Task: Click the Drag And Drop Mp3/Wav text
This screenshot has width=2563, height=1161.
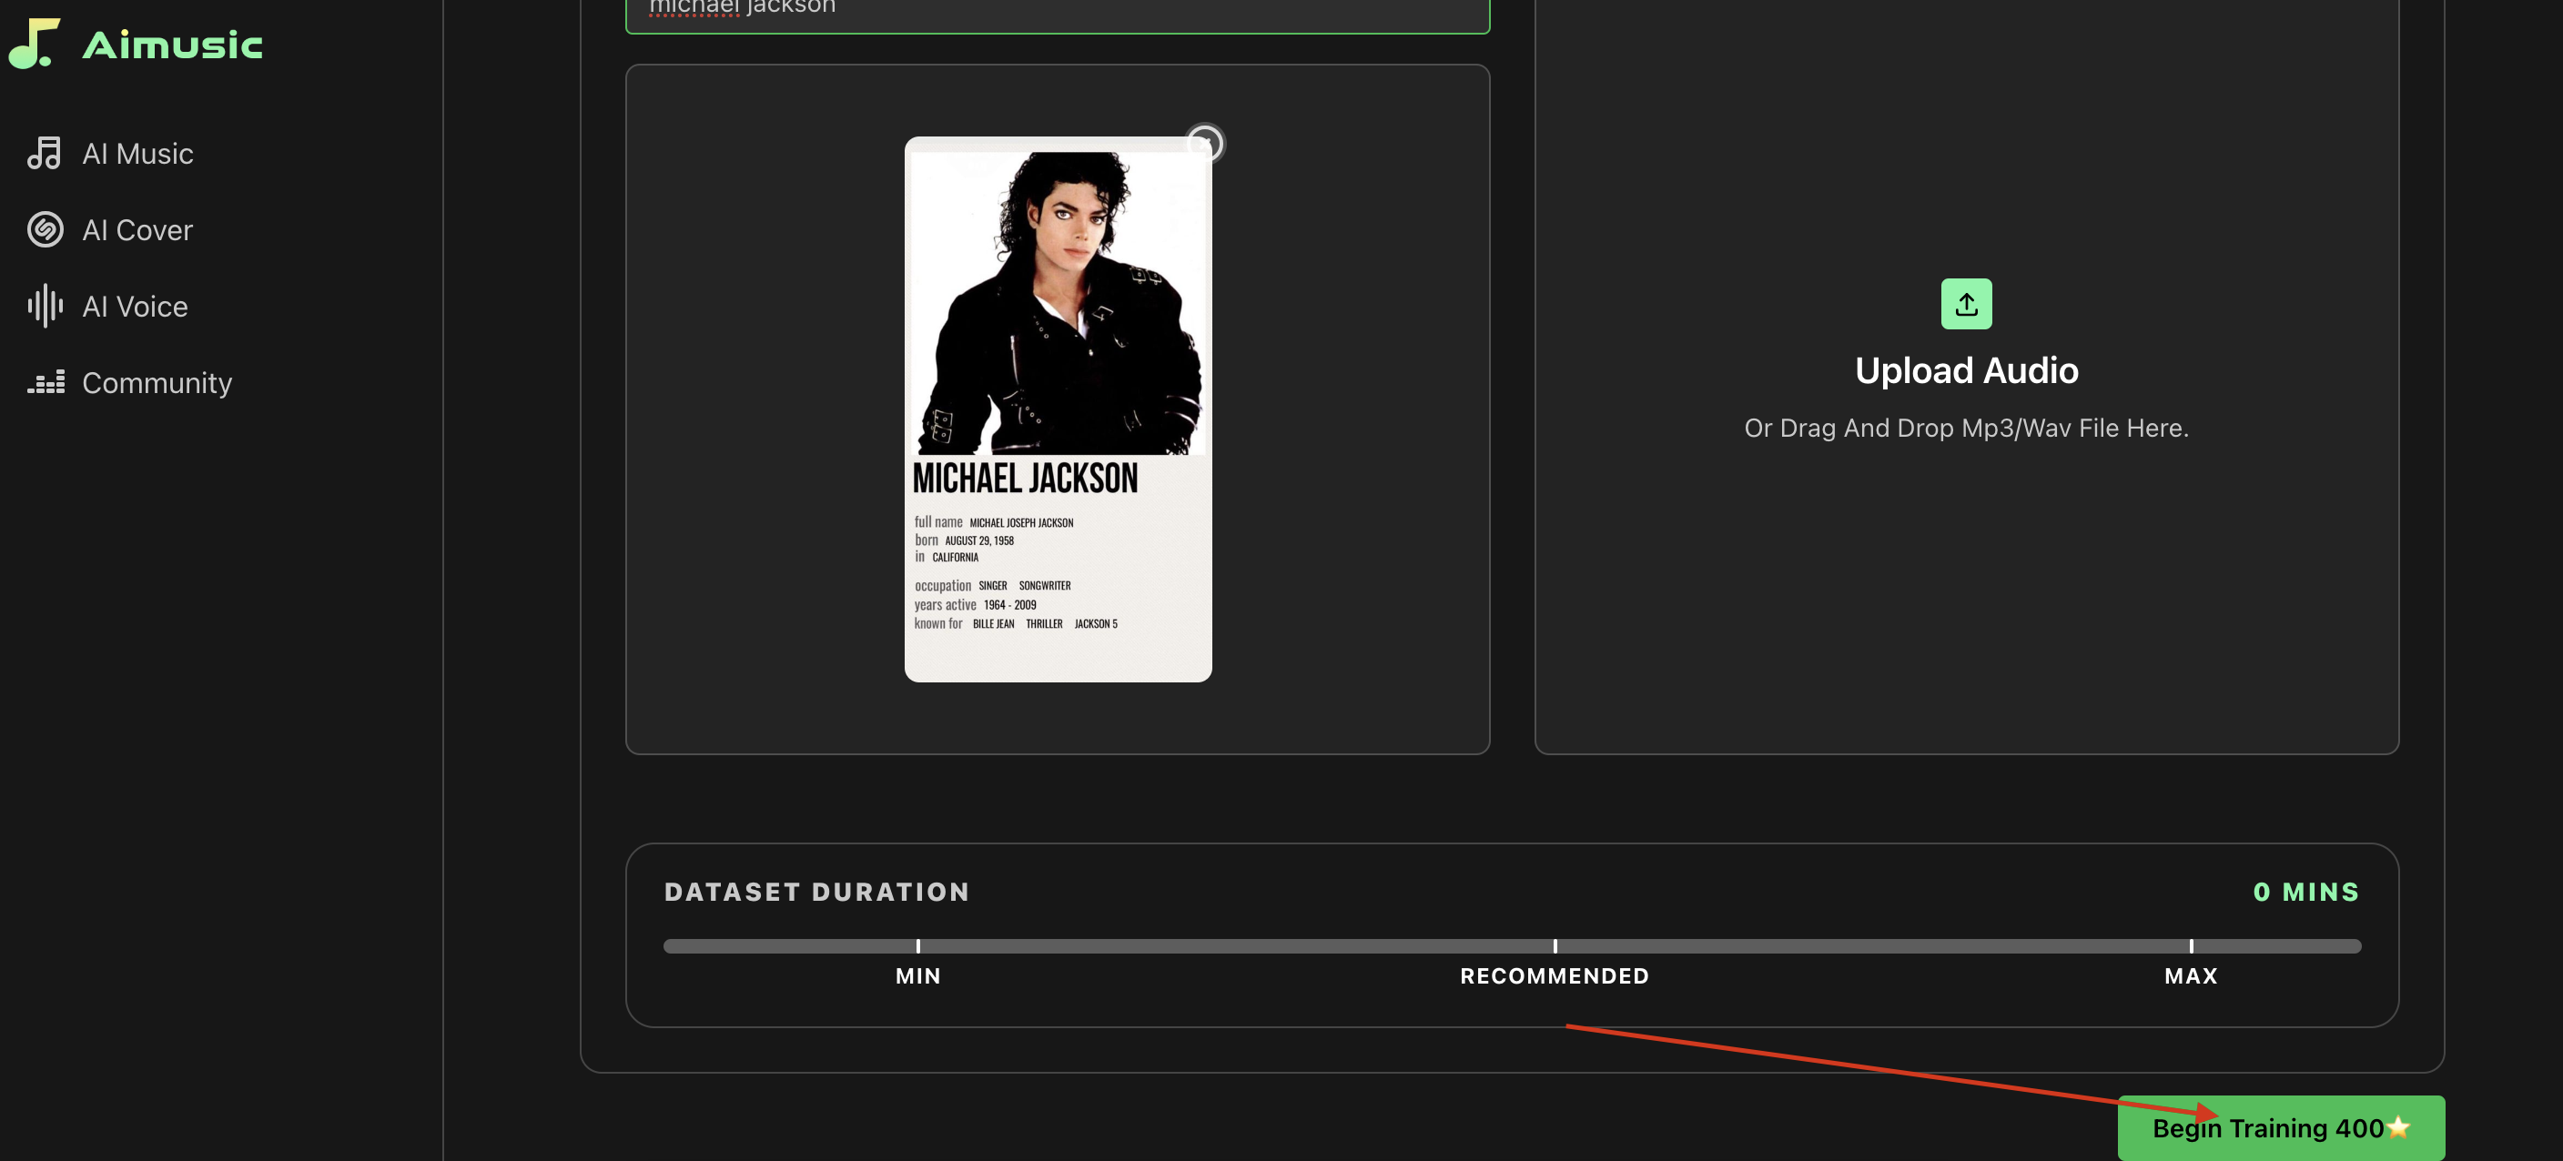Action: click(x=1966, y=428)
